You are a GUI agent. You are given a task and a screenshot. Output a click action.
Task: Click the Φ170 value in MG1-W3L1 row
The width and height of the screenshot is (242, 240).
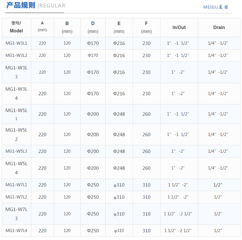tap(93, 43)
